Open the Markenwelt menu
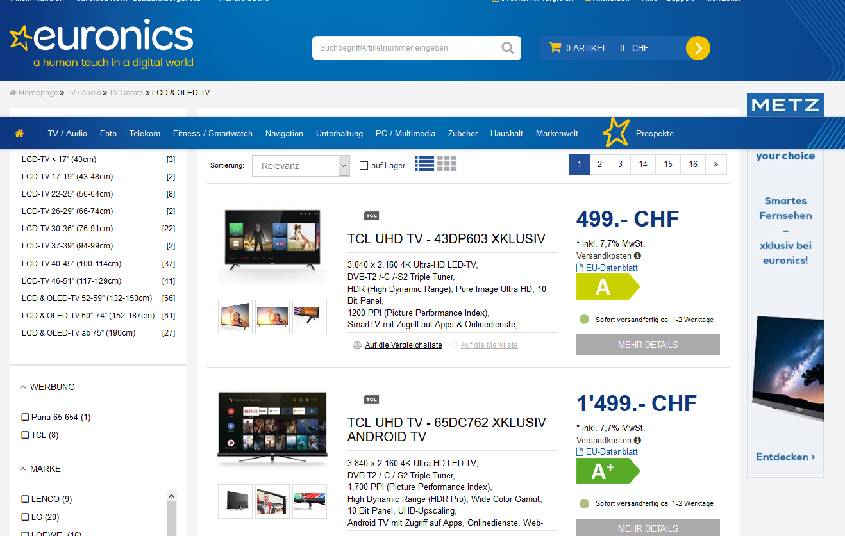Viewport: 845px width, 536px height. 557,133
